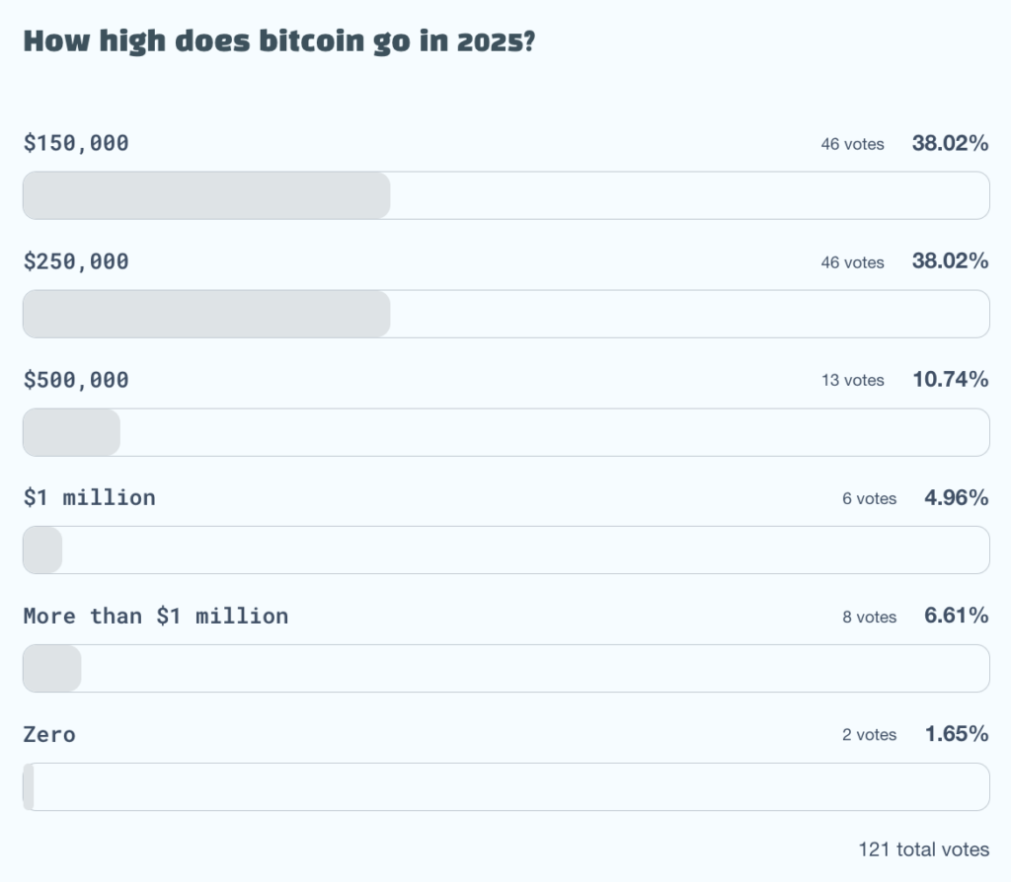
Task: Click the $500,000 result bar
Action: click(505, 432)
